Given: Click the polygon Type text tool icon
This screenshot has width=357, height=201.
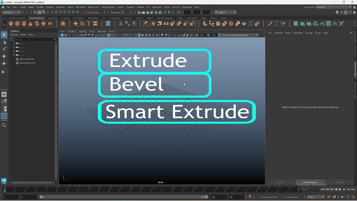Looking at the screenshot, I should [x=89, y=24].
